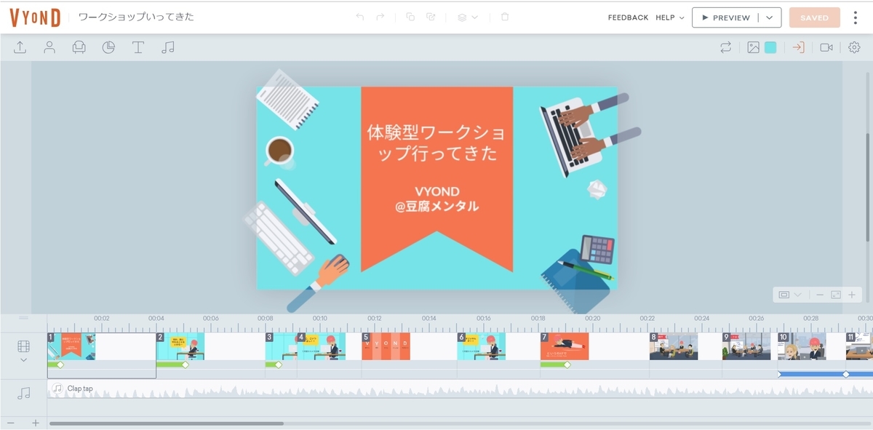The height and width of the screenshot is (430, 873).
Task: Click scene 1 transition diamond marker
Action: (x=60, y=365)
